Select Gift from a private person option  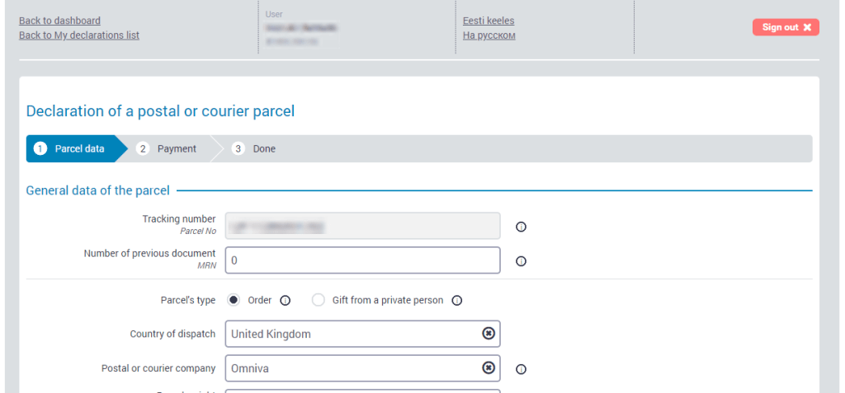coord(319,301)
